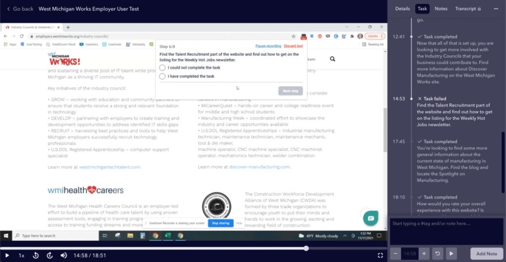Open the UserTesting bookmark
This screenshot has height=262, width=506.
31,44
